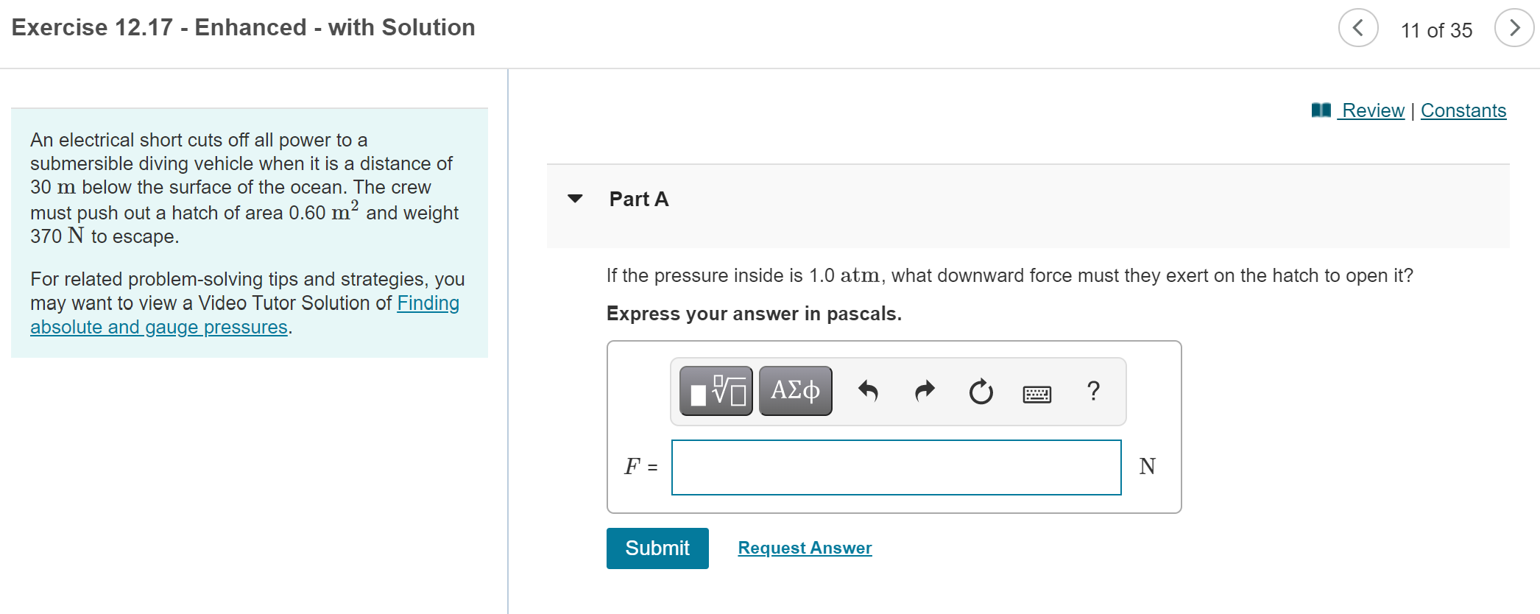Click the Part A heading label
The image size is (1540, 614).
[x=637, y=199]
